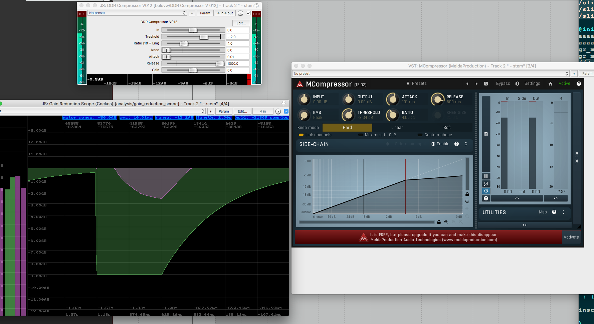Click the horizontal lock icon below graph
The height and width of the screenshot is (324, 594).
pyautogui.click(x=439, y=222)
